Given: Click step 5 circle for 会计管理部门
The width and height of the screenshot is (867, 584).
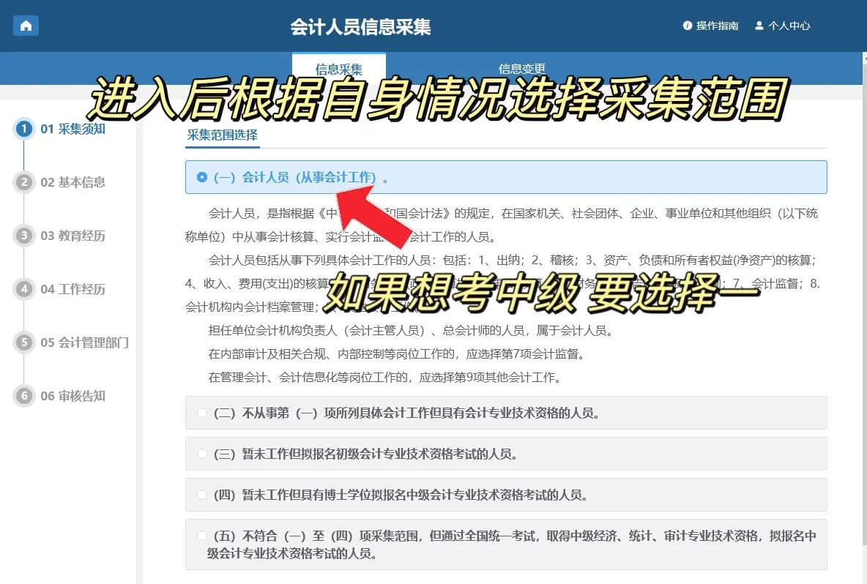Looking at the screenshot, I should click(x=24, y=342).
